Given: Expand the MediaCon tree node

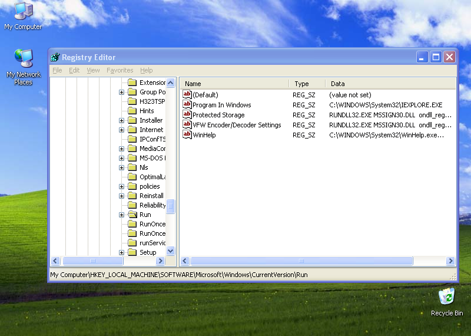Looking at the screenshot, I should click(121, 149).
